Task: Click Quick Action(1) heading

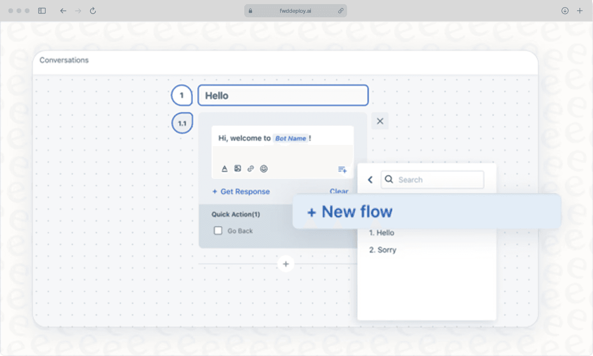Action: [236, 214]
